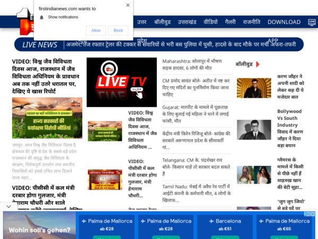Click black-and-white Karan Johar thumbnail
Image resolution: width=318 pixels, height=239 pixels.
point(254,130)
